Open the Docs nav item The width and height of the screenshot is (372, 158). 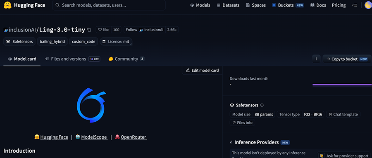pyautogui.click(x=318, y=5)
